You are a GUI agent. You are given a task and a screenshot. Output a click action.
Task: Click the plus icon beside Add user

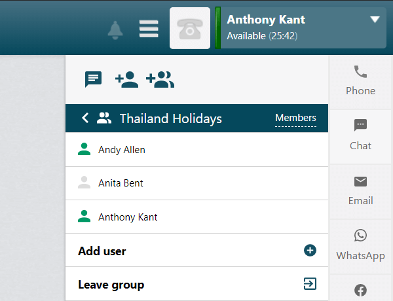click(x=310, y=251)
